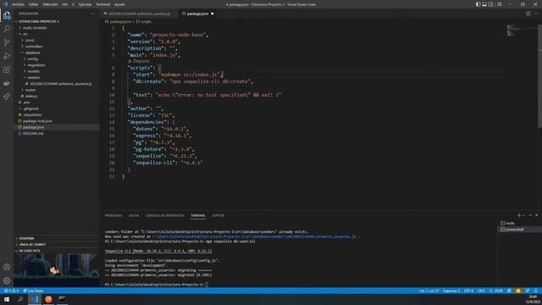Click the Live Share status bar button
The image size is (542, 305).
[33, 291]
